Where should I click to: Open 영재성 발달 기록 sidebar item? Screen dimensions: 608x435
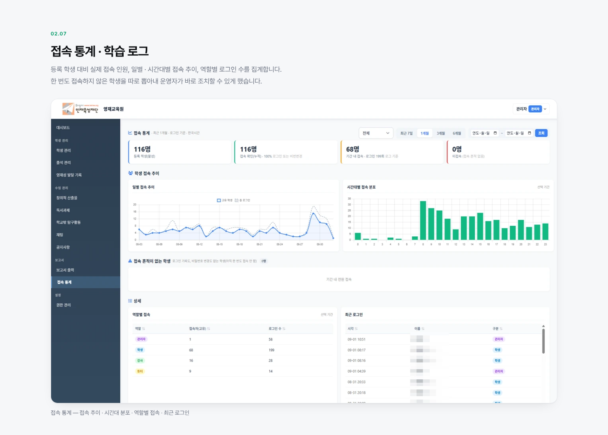point(86,175)
